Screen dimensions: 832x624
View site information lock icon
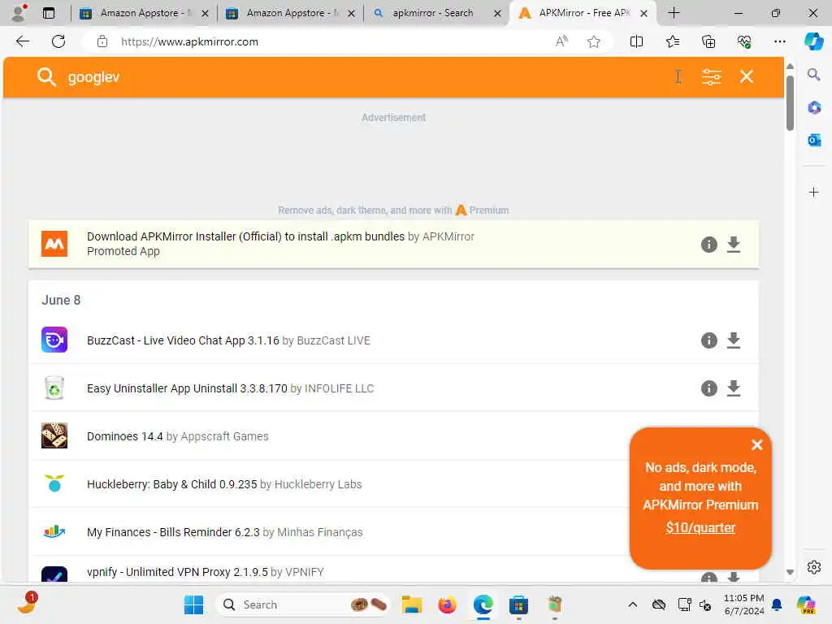[x=102, y=41]
